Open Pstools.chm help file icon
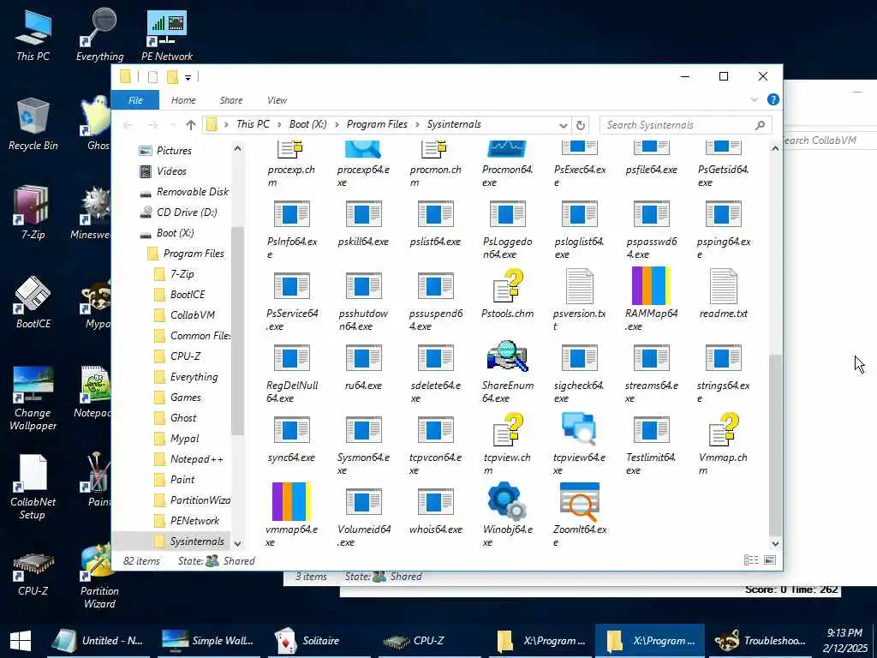Screen dimensions: 877x658 point(508,286)
